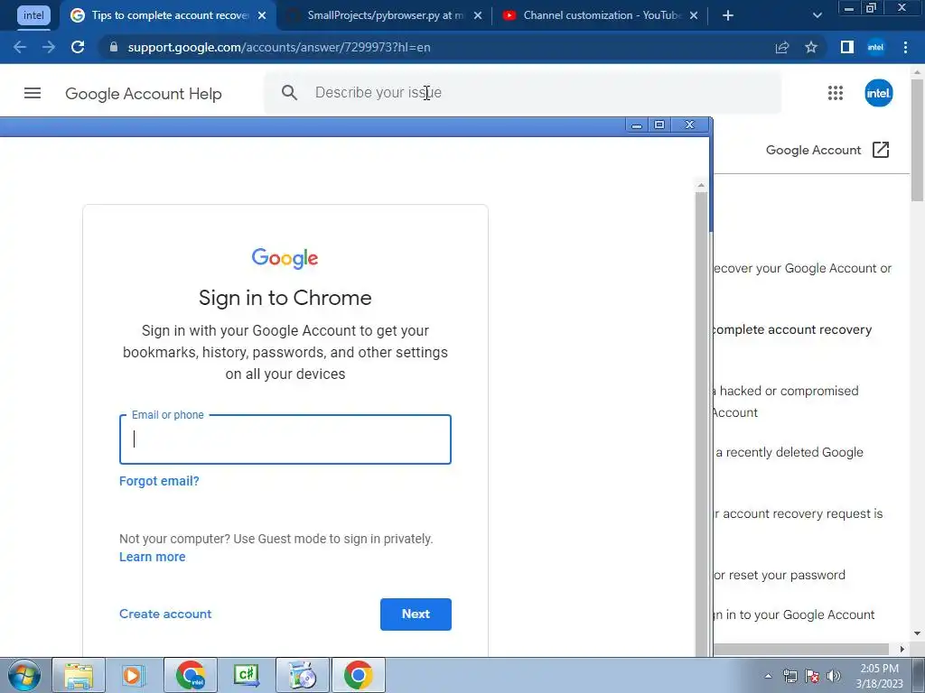Click the Google Account link in sidebar
This screenshot has height=693, width=925.
814,150
